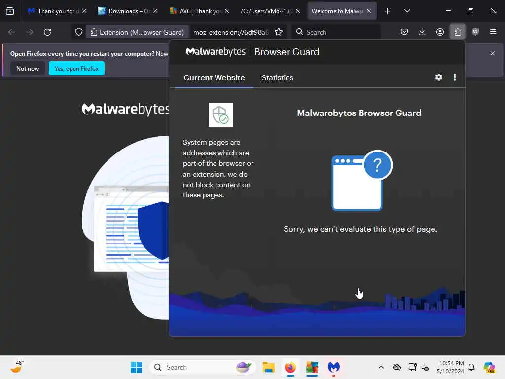The width and height of the screenshot is (505, 379).
Task: Click the protection shield status icon
Action: pos(220,114)
